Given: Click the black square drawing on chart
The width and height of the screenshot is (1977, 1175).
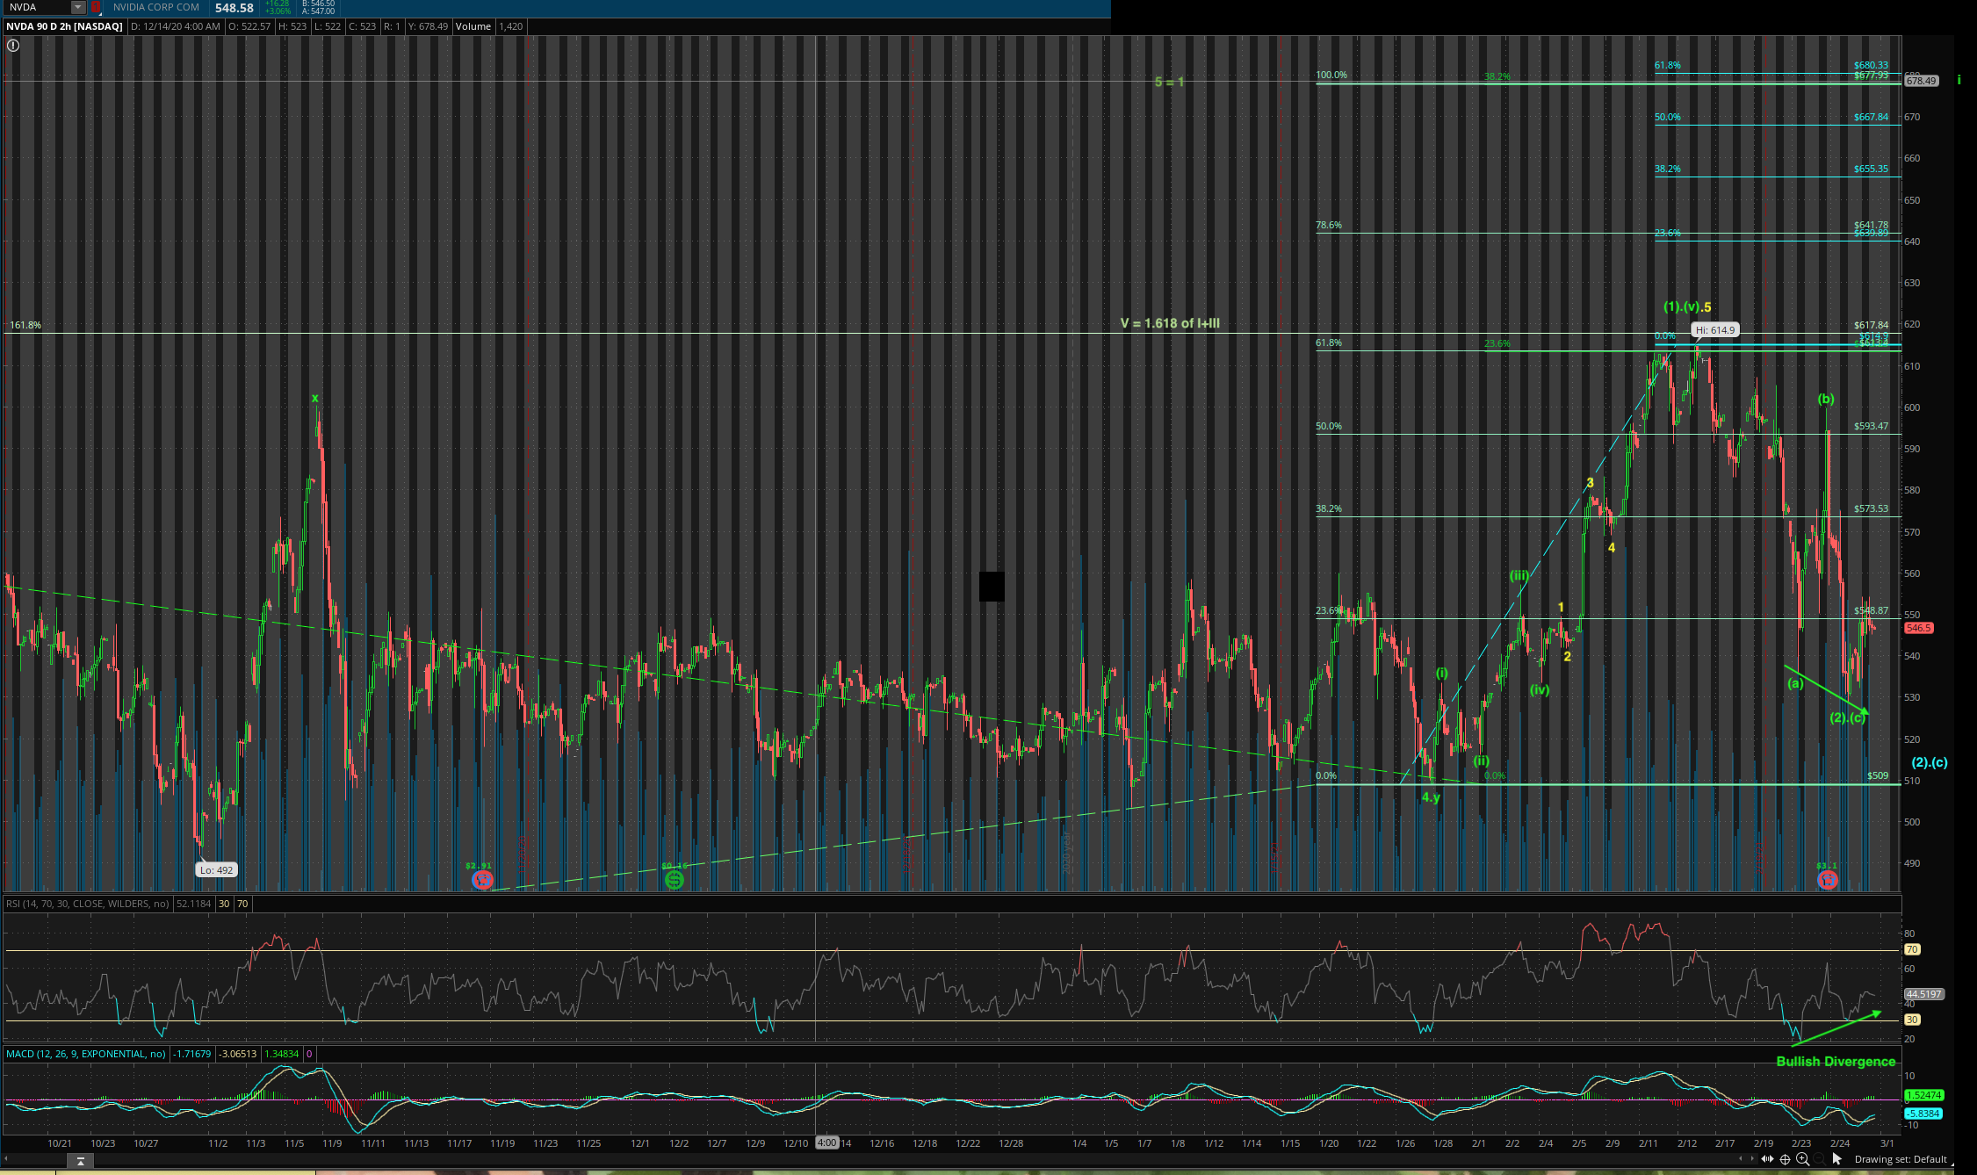Looking at the screenshot, I should tap(992, 587).
